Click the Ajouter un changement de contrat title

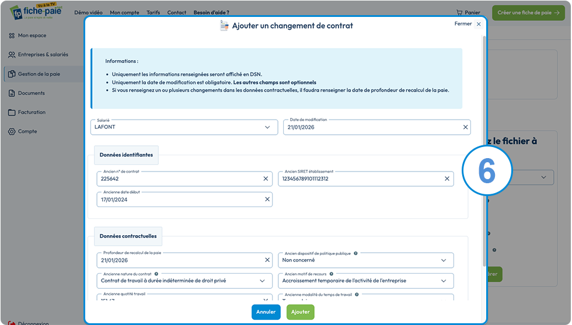[292, 26]
